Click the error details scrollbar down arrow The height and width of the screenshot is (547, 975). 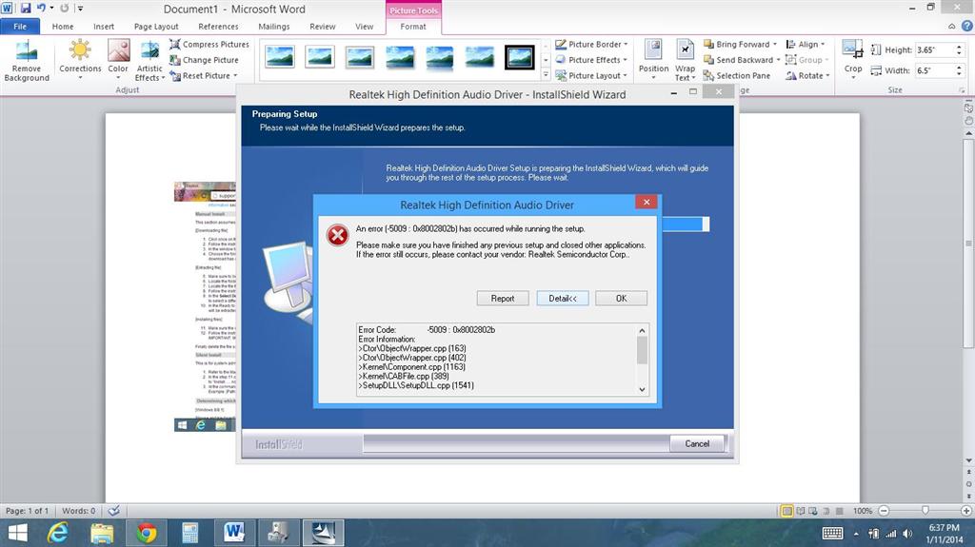pyautogui.click(x=643, y=389)
